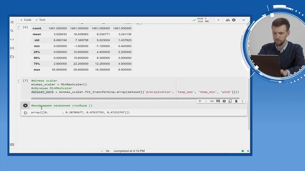This screenshot has width=305, height=171.
Task: Run the cell with the play button
Action: click(x=25, y=105)
